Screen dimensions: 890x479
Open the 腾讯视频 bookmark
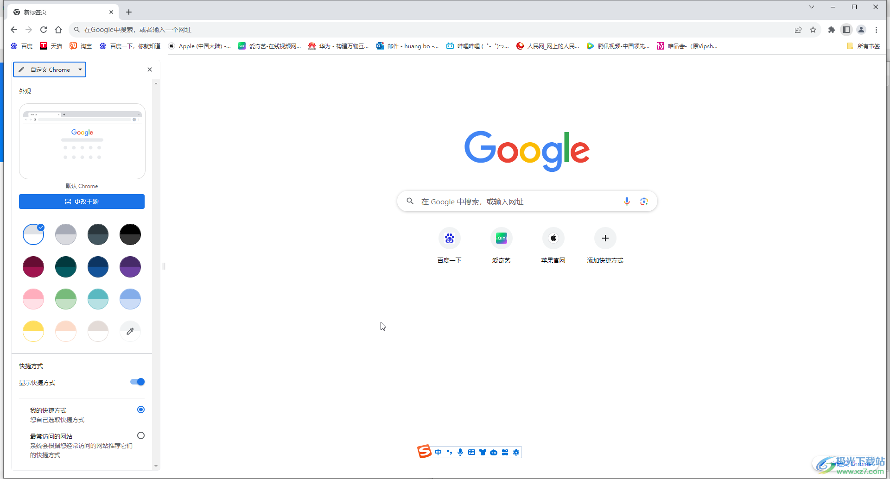[618, 46]
